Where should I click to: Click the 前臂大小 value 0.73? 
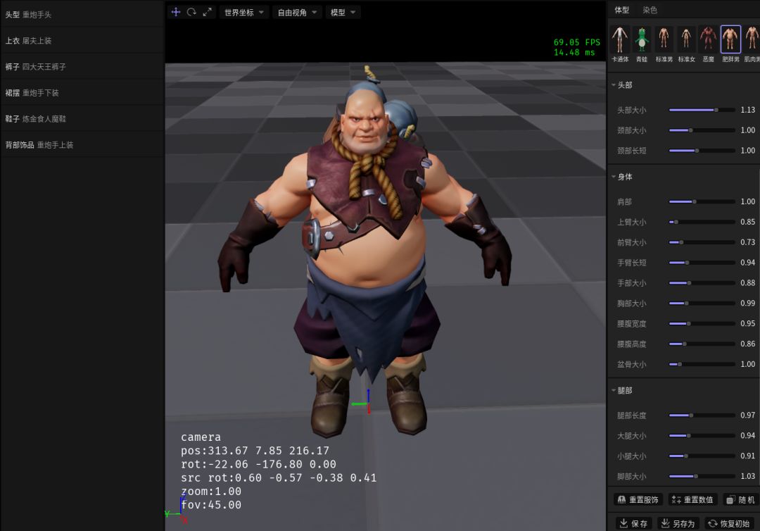747,242
